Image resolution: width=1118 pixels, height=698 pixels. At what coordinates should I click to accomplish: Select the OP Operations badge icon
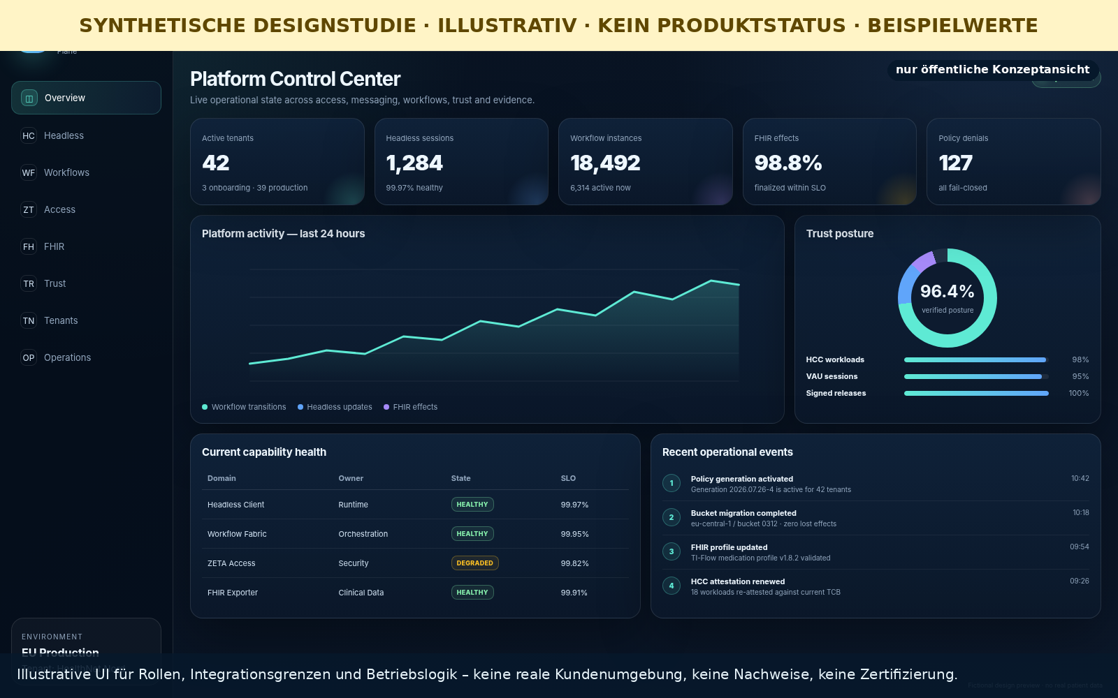[29, 357]
